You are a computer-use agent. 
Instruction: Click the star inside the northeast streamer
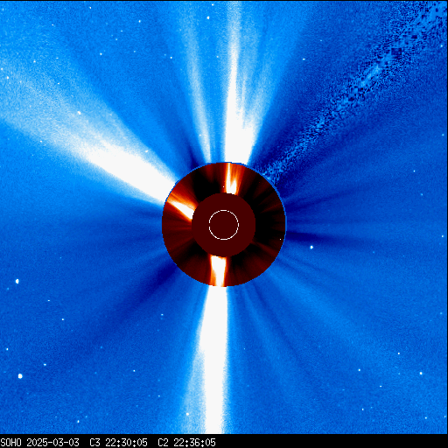click(79, 113)
